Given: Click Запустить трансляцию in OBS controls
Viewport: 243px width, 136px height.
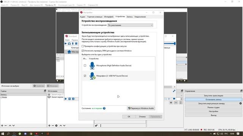Looking at the screenshot, I should tap(213, 96).
